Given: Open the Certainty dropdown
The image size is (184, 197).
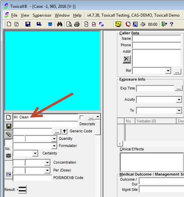Looking at the screenshot, I should [35, 154].
